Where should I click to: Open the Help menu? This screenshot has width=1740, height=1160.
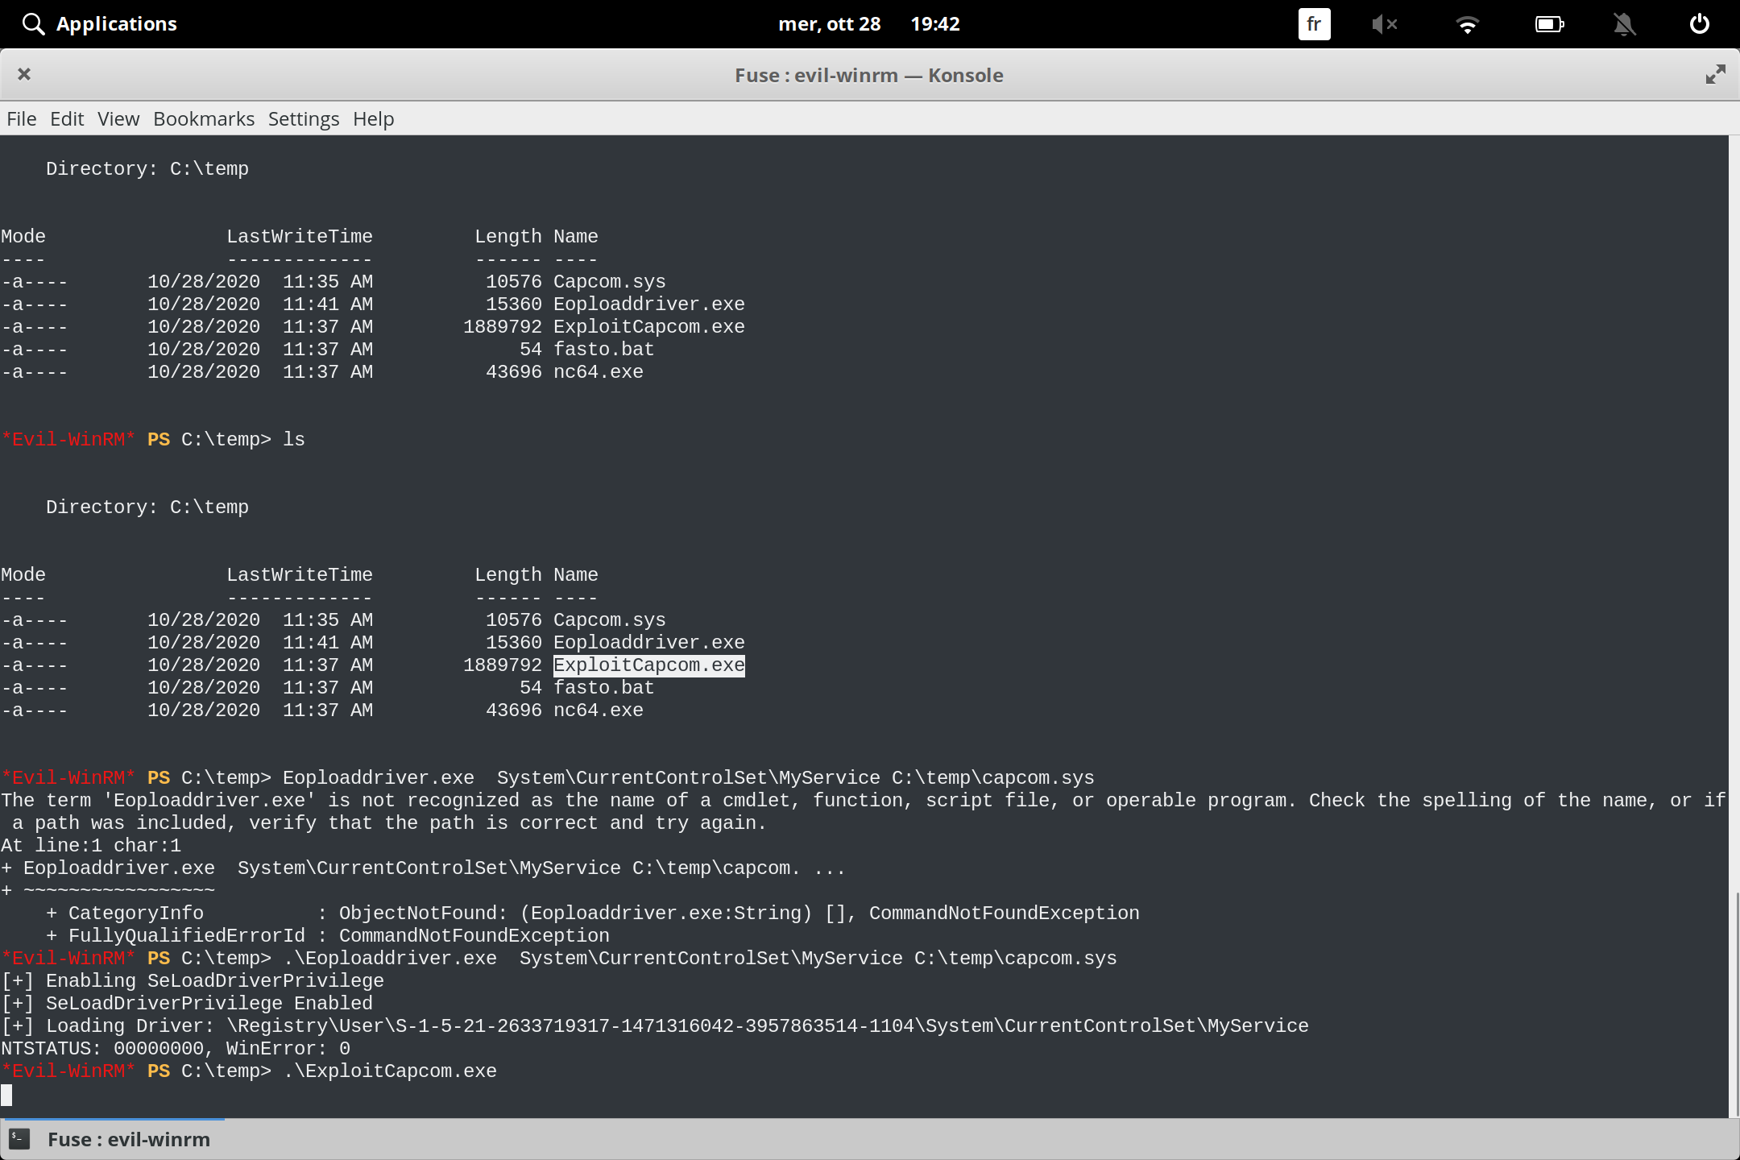[x=373, y=118]
